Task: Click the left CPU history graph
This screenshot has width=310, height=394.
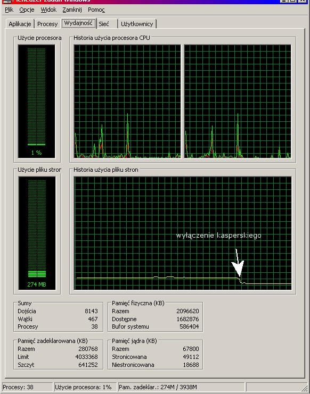Action: (x=127, y=102)
